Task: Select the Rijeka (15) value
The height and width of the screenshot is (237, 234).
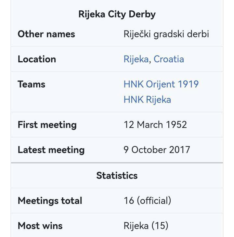Action: (x=146, y=226)
